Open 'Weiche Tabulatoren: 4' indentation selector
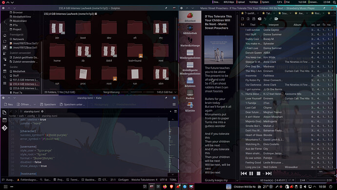The height and width of the screenshot is (190, 337). [x=144, y=180]
